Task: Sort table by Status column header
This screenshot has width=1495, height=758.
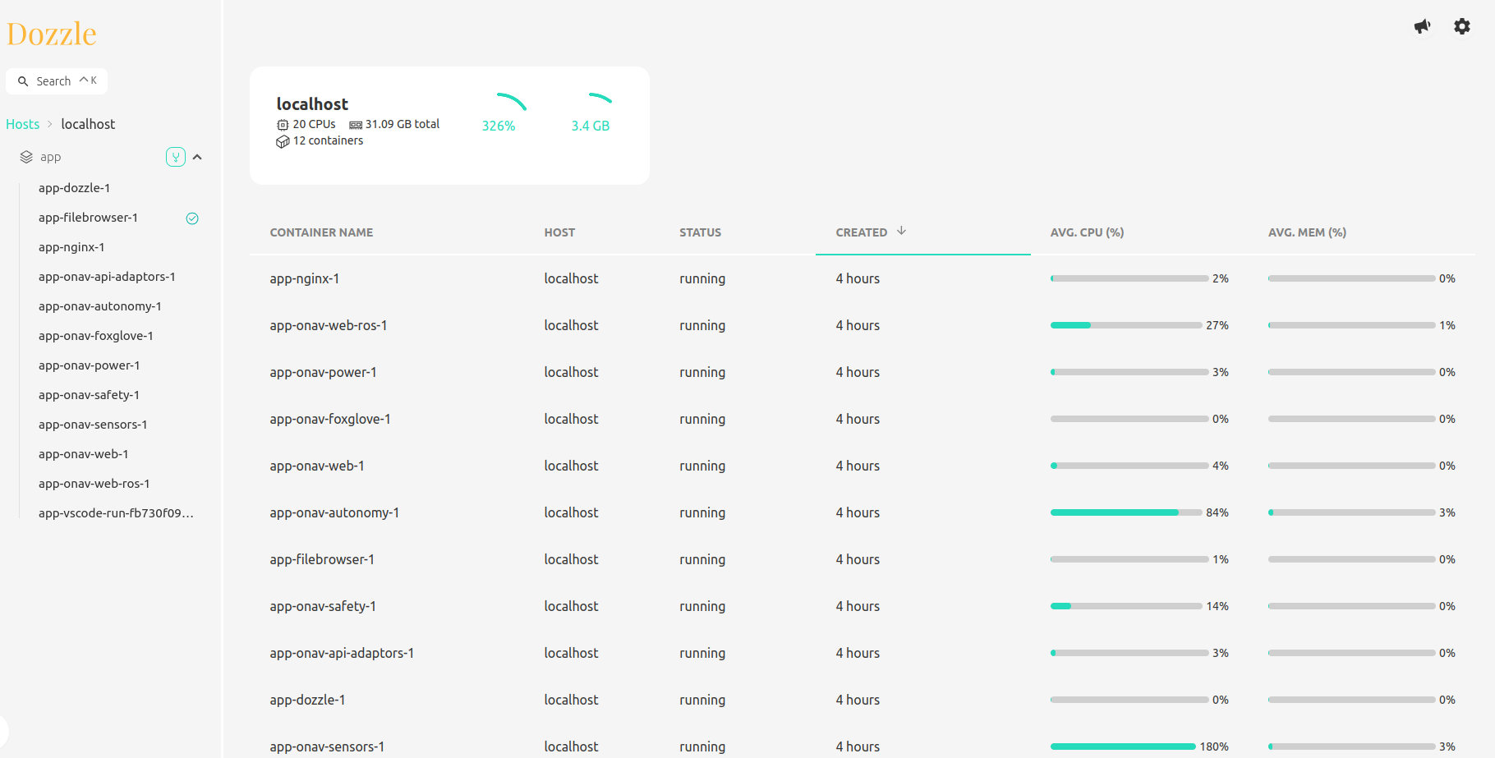Action: coord(700,232)
